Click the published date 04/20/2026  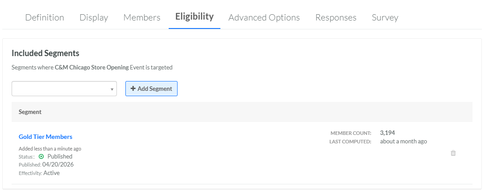click(x=58, y=164)
